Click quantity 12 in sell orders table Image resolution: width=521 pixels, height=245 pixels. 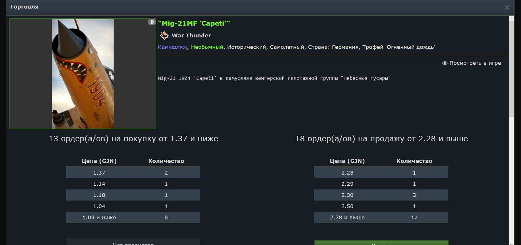(x=414, y=218)
